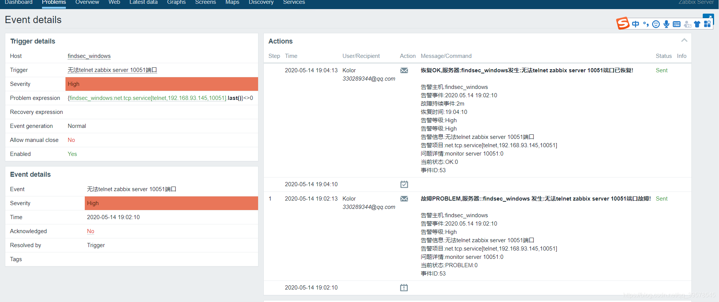
Task: Click the Acknowledged No link
Action: (x=90, y=231)
